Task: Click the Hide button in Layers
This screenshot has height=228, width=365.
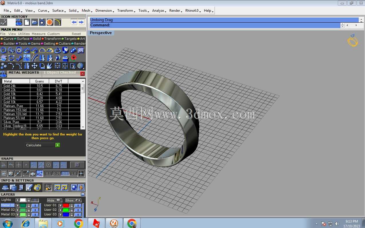Action: point(54,200)
